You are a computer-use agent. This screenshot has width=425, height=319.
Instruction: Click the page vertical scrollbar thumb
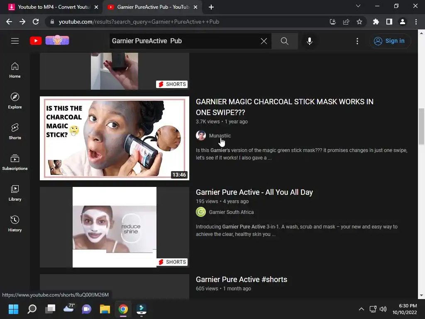click(422, 126)
